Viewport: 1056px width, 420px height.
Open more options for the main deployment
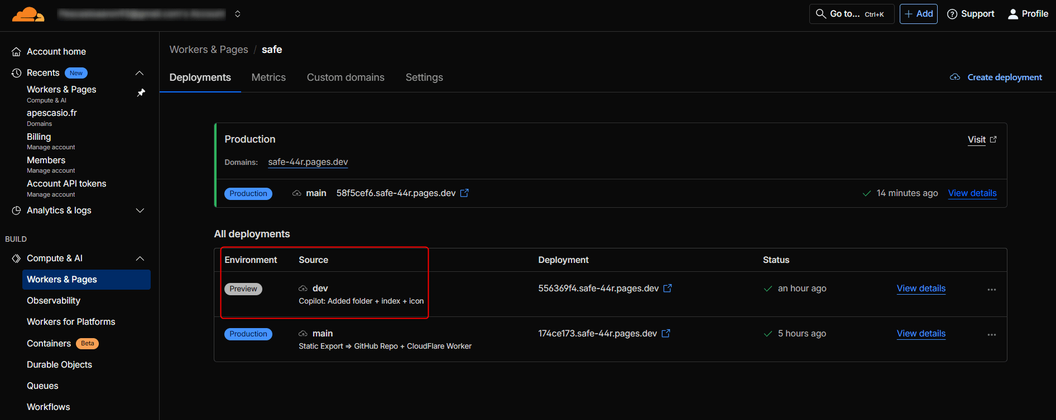tap(992, 335)
